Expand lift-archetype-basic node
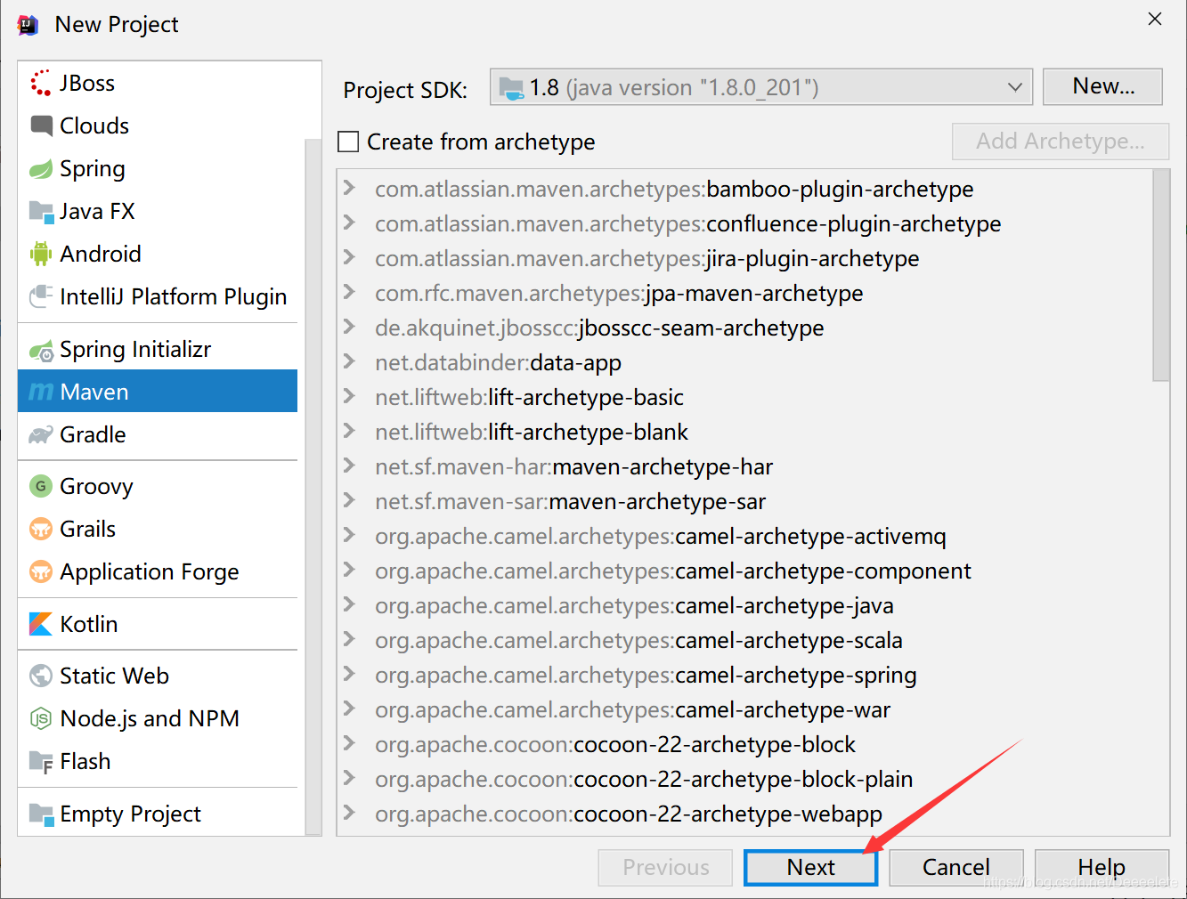1187x899 pixels. coord(349,396)
